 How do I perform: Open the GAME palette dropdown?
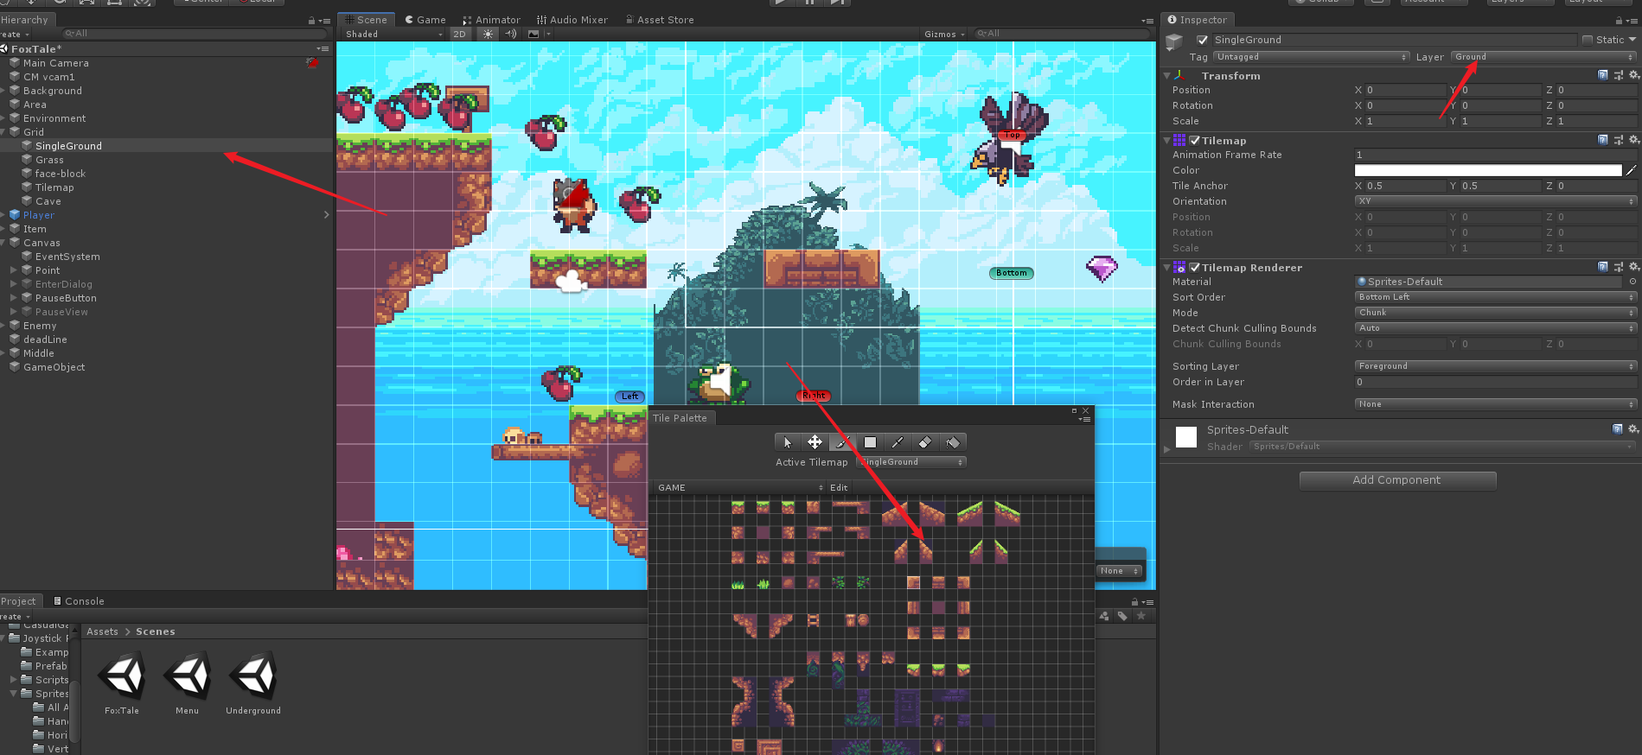click(740, 488)
